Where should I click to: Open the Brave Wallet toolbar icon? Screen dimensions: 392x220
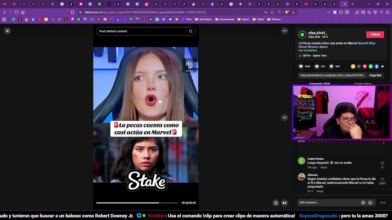pos(363,12)
